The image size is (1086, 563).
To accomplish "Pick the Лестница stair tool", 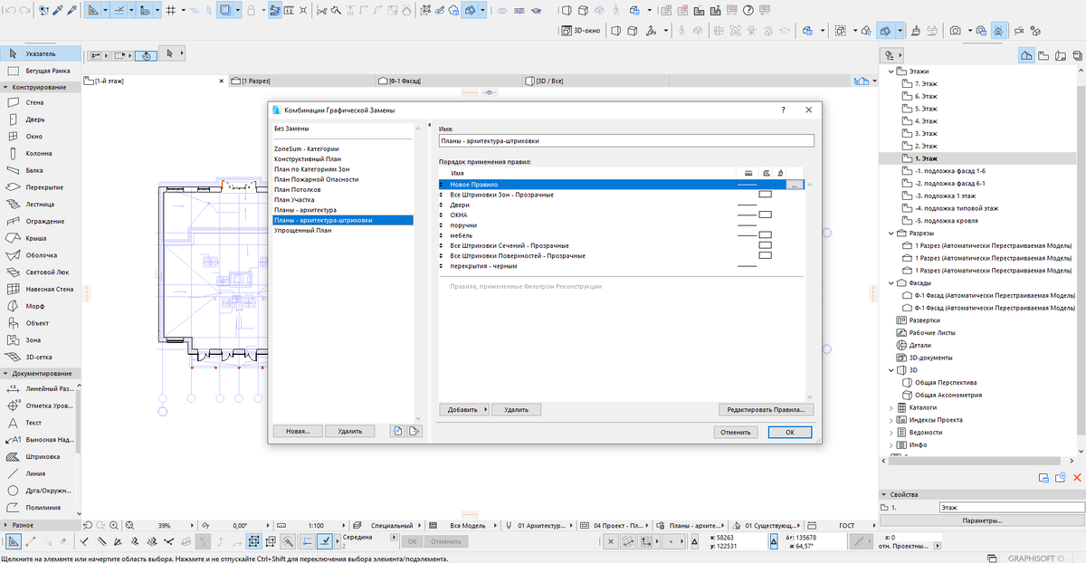I will coord(40,205).
